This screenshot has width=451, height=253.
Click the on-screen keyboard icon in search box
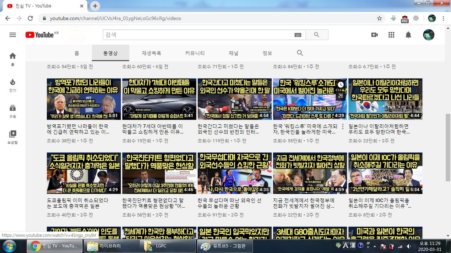coord(298,35)
